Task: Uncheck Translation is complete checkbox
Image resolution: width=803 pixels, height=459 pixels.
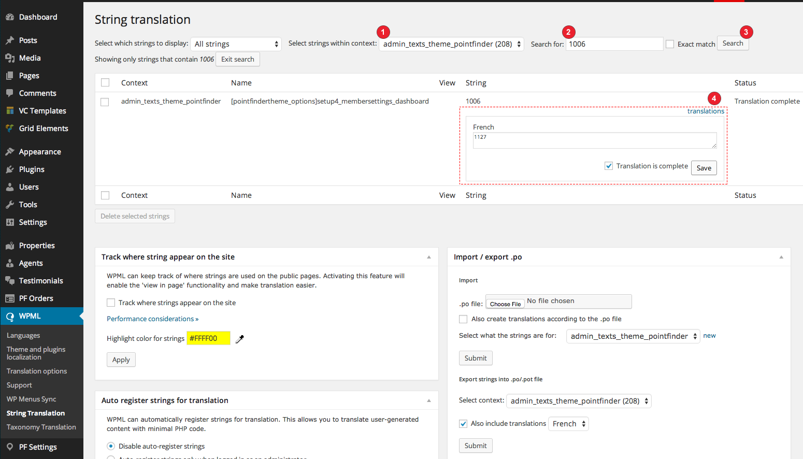Action: click(609, 166)
